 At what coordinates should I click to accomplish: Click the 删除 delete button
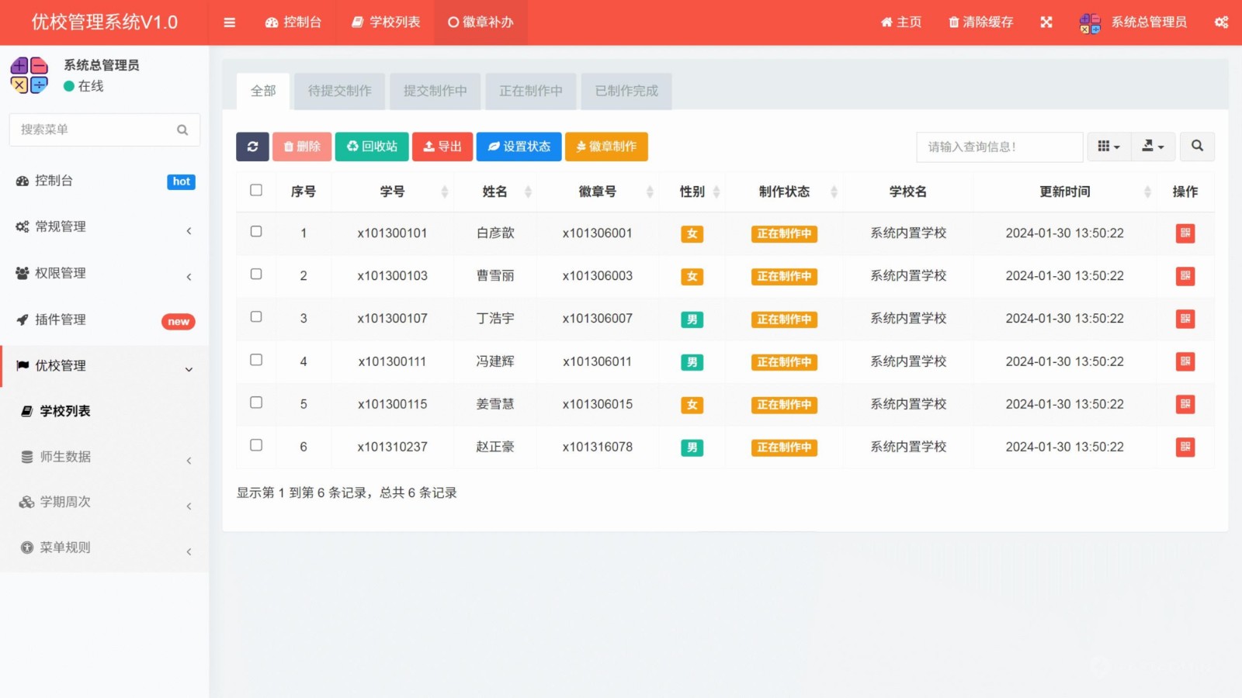click(302, 147)
